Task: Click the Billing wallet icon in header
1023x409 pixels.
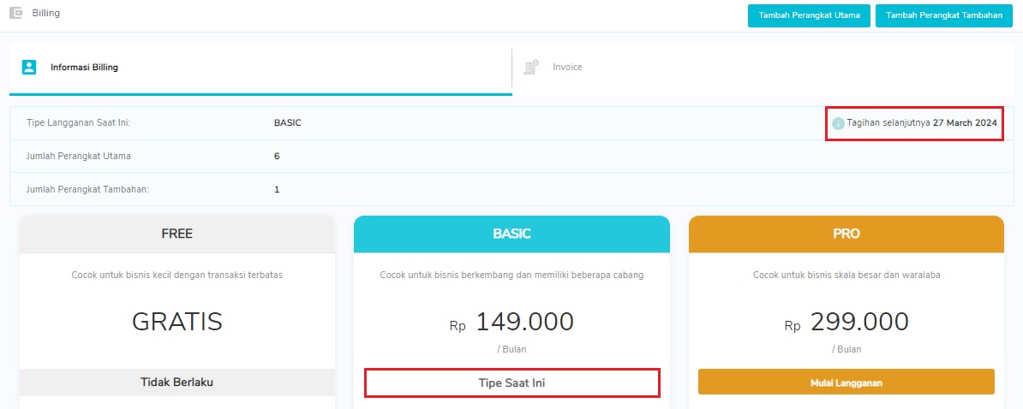Action: [15, 13]
